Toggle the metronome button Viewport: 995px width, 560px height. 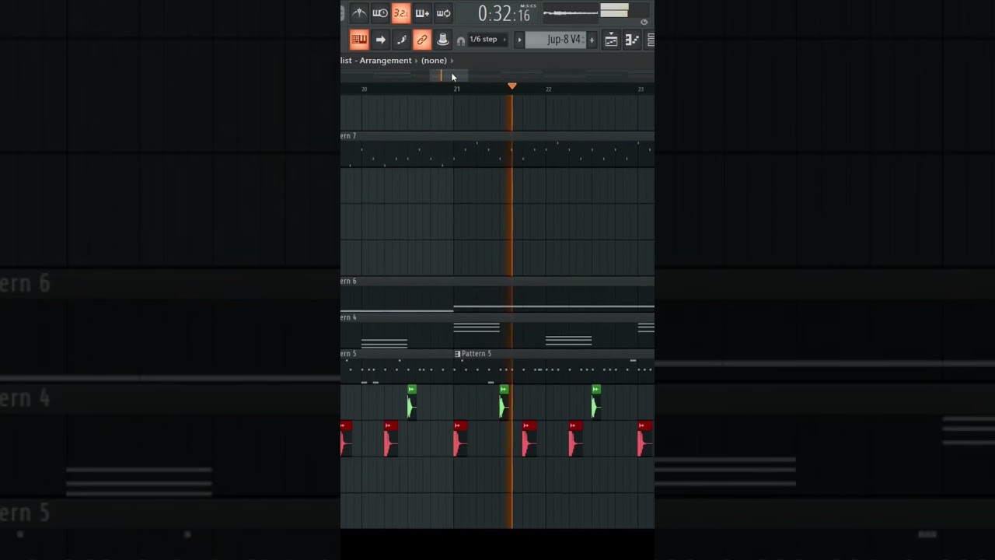point(359,13)
